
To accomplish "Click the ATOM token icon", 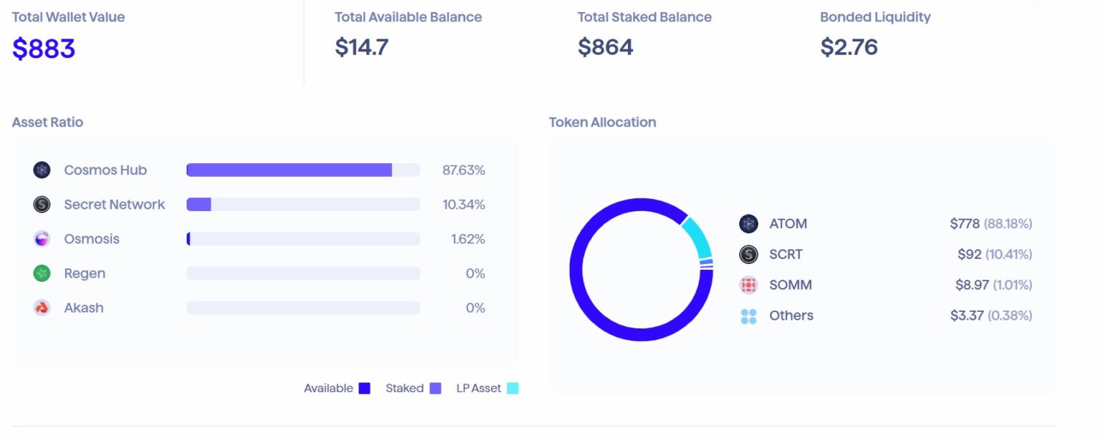I will coord(748,224).
